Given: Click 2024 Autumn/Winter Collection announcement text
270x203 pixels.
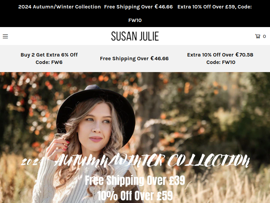Looking at the screenshot, I should click(59, 7).
